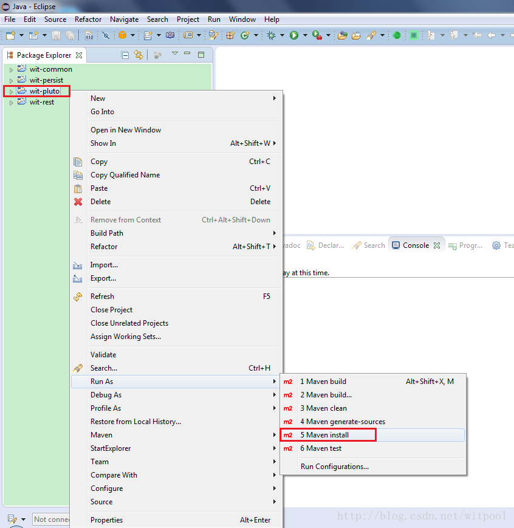This screenshot has height=528, width=514.
Task: Click the Open Type folder icon
Action: pyautogui.click(x=343, y=35)
